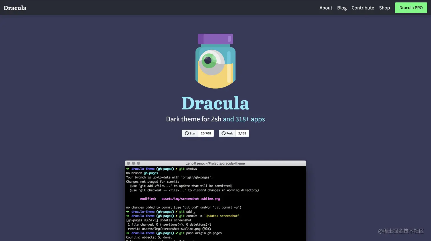This screenshot has height=241, width=431.
Task: Click '[gh-pages d665f73] Updates screenshot' line
Action: 159,220
